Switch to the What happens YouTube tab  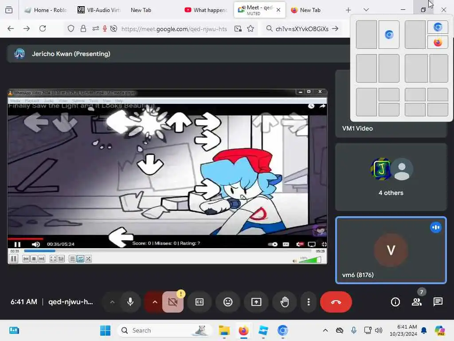coord(206,10)
